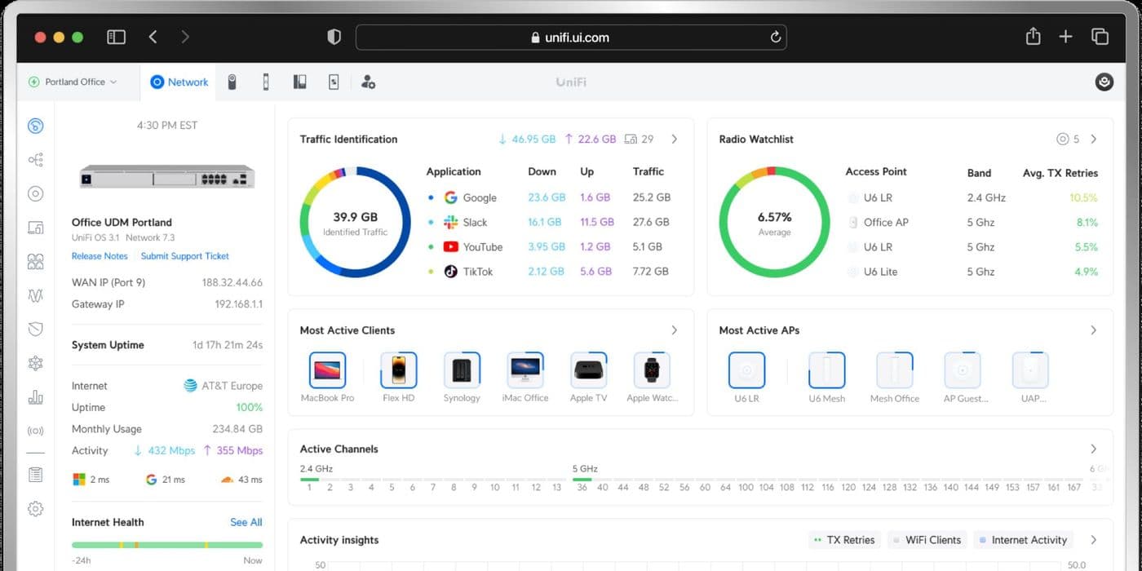1142x571 pixels.
Task: Select Mesh Office access point icon
Action: tap(894, 370)
